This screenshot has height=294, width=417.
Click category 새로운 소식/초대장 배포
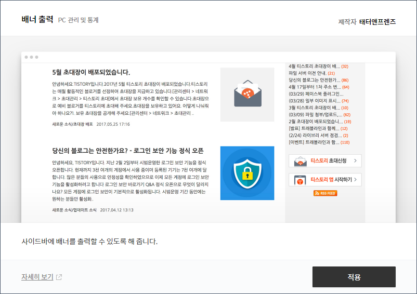click(x=72, y=124)
